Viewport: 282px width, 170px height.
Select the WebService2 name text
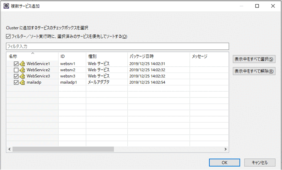38,70
